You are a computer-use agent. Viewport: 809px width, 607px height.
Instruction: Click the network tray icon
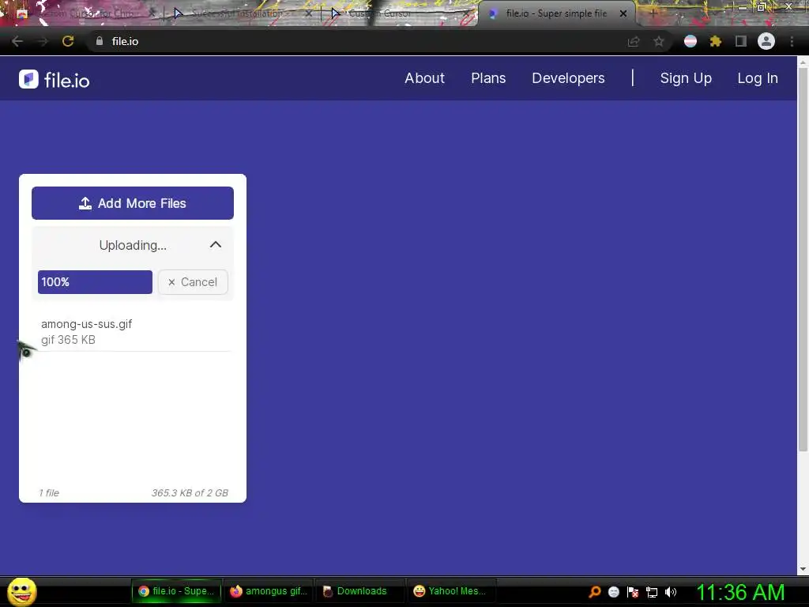click(652, 592)
